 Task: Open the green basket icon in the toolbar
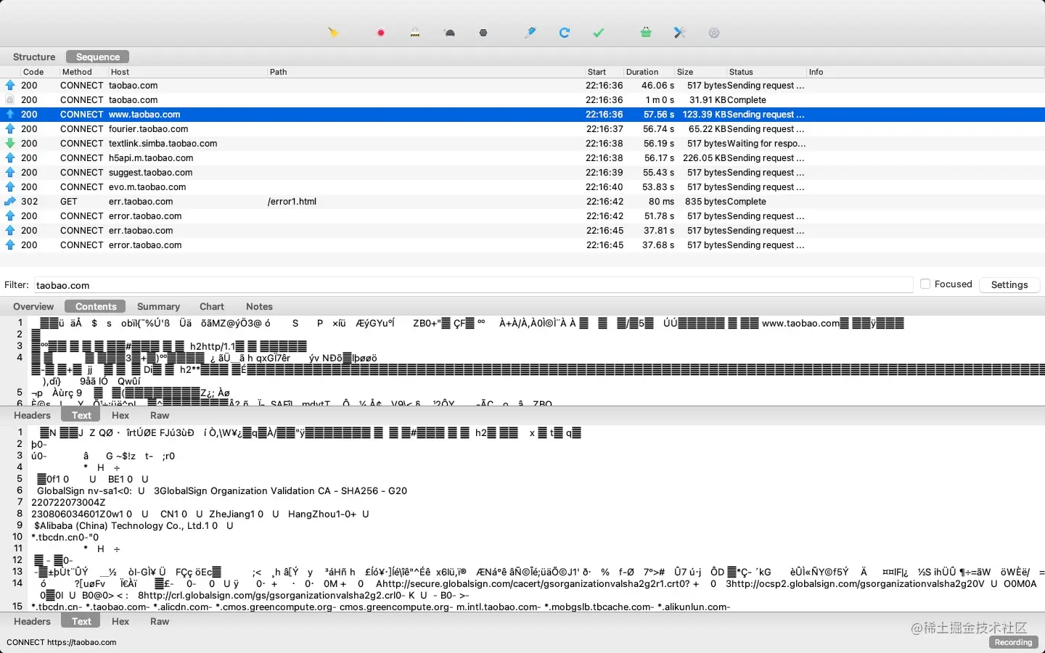point(646,33)
